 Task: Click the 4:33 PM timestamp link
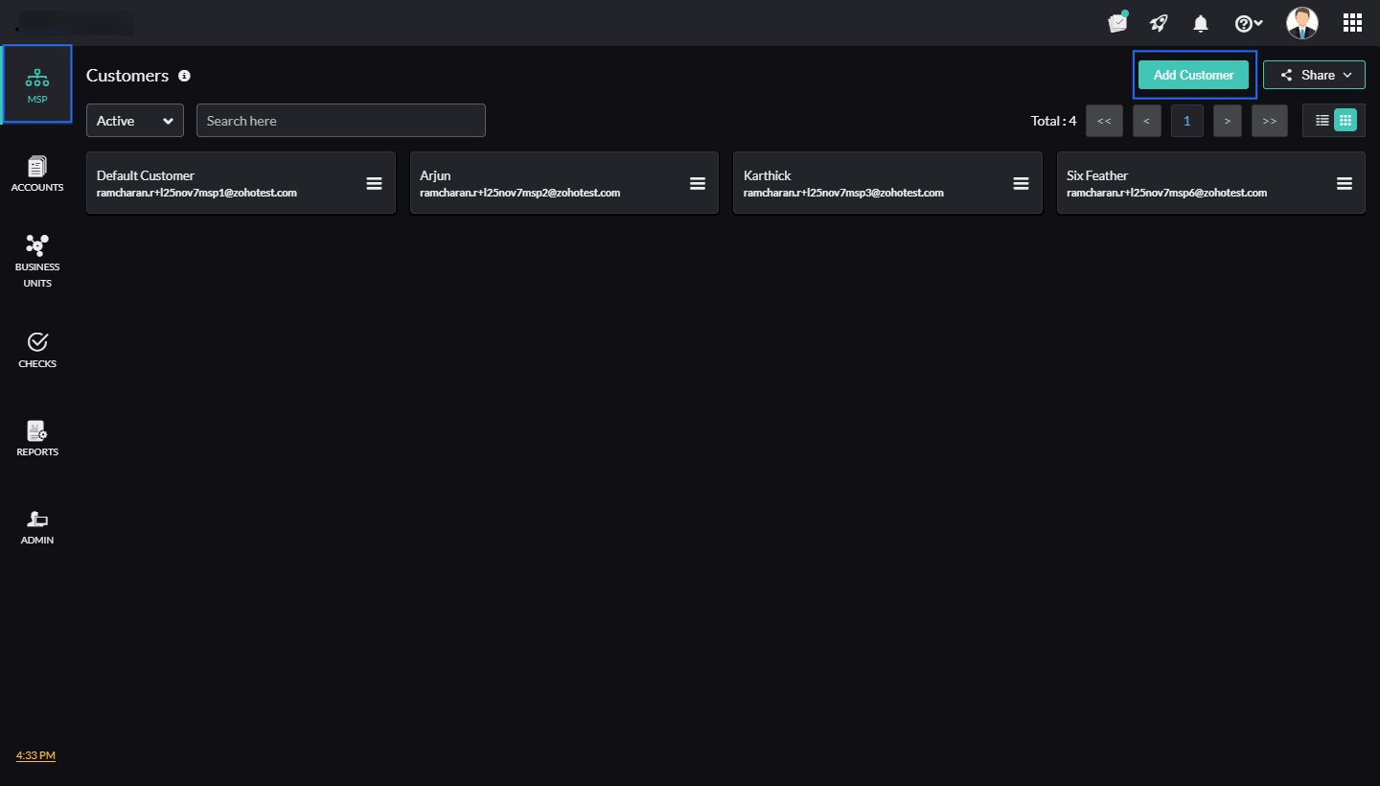[34, 755]
